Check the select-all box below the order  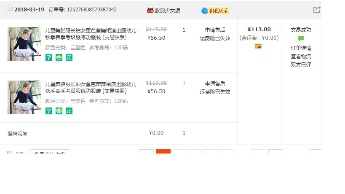tap(10, 153)
